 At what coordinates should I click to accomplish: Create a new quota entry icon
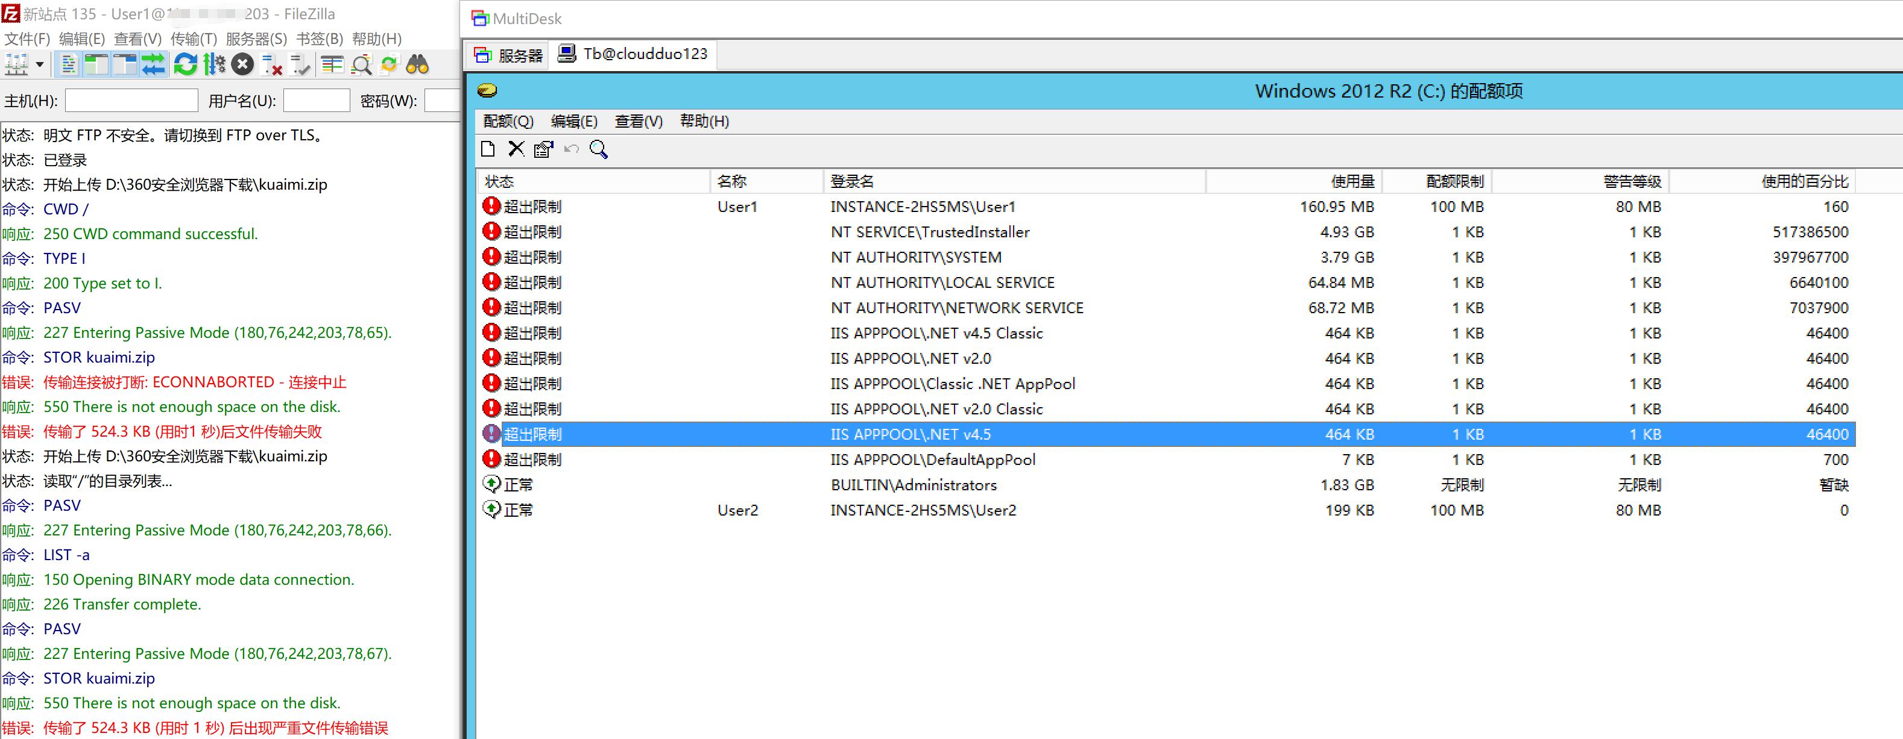(x=488, y=150)
